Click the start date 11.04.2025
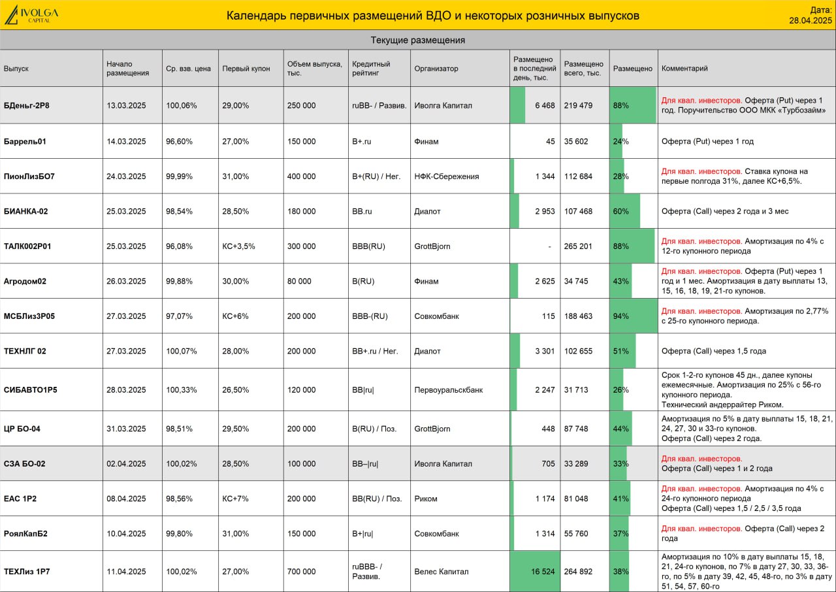The width and height of the screenshot is (836, 592). (126, 571)
